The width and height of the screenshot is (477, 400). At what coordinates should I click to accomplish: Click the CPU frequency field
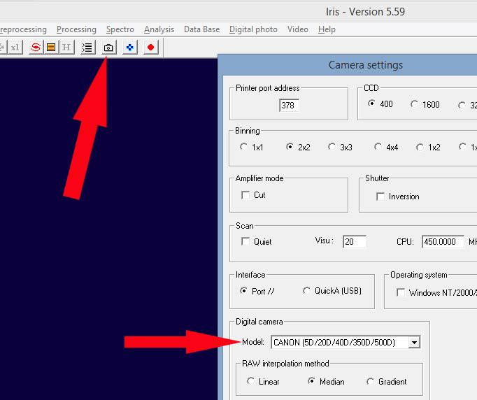[443, 242]
